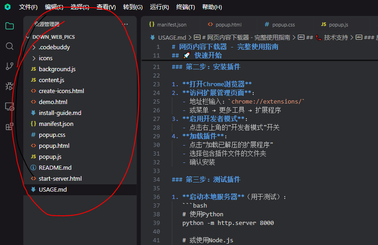Open the 选择(S) menu
The width and height of the screenshot is (378, 245).
point(80,7)
